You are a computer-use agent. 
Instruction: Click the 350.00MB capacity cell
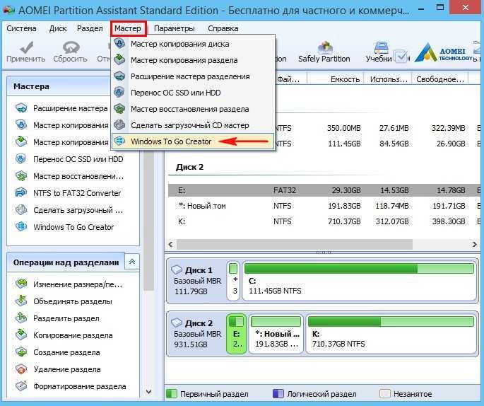coord(343,128)
